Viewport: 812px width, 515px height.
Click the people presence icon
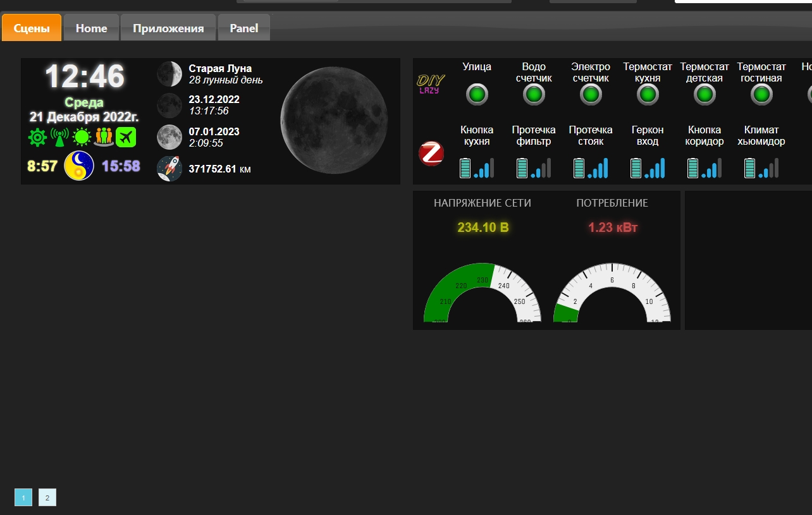(103, 136)
